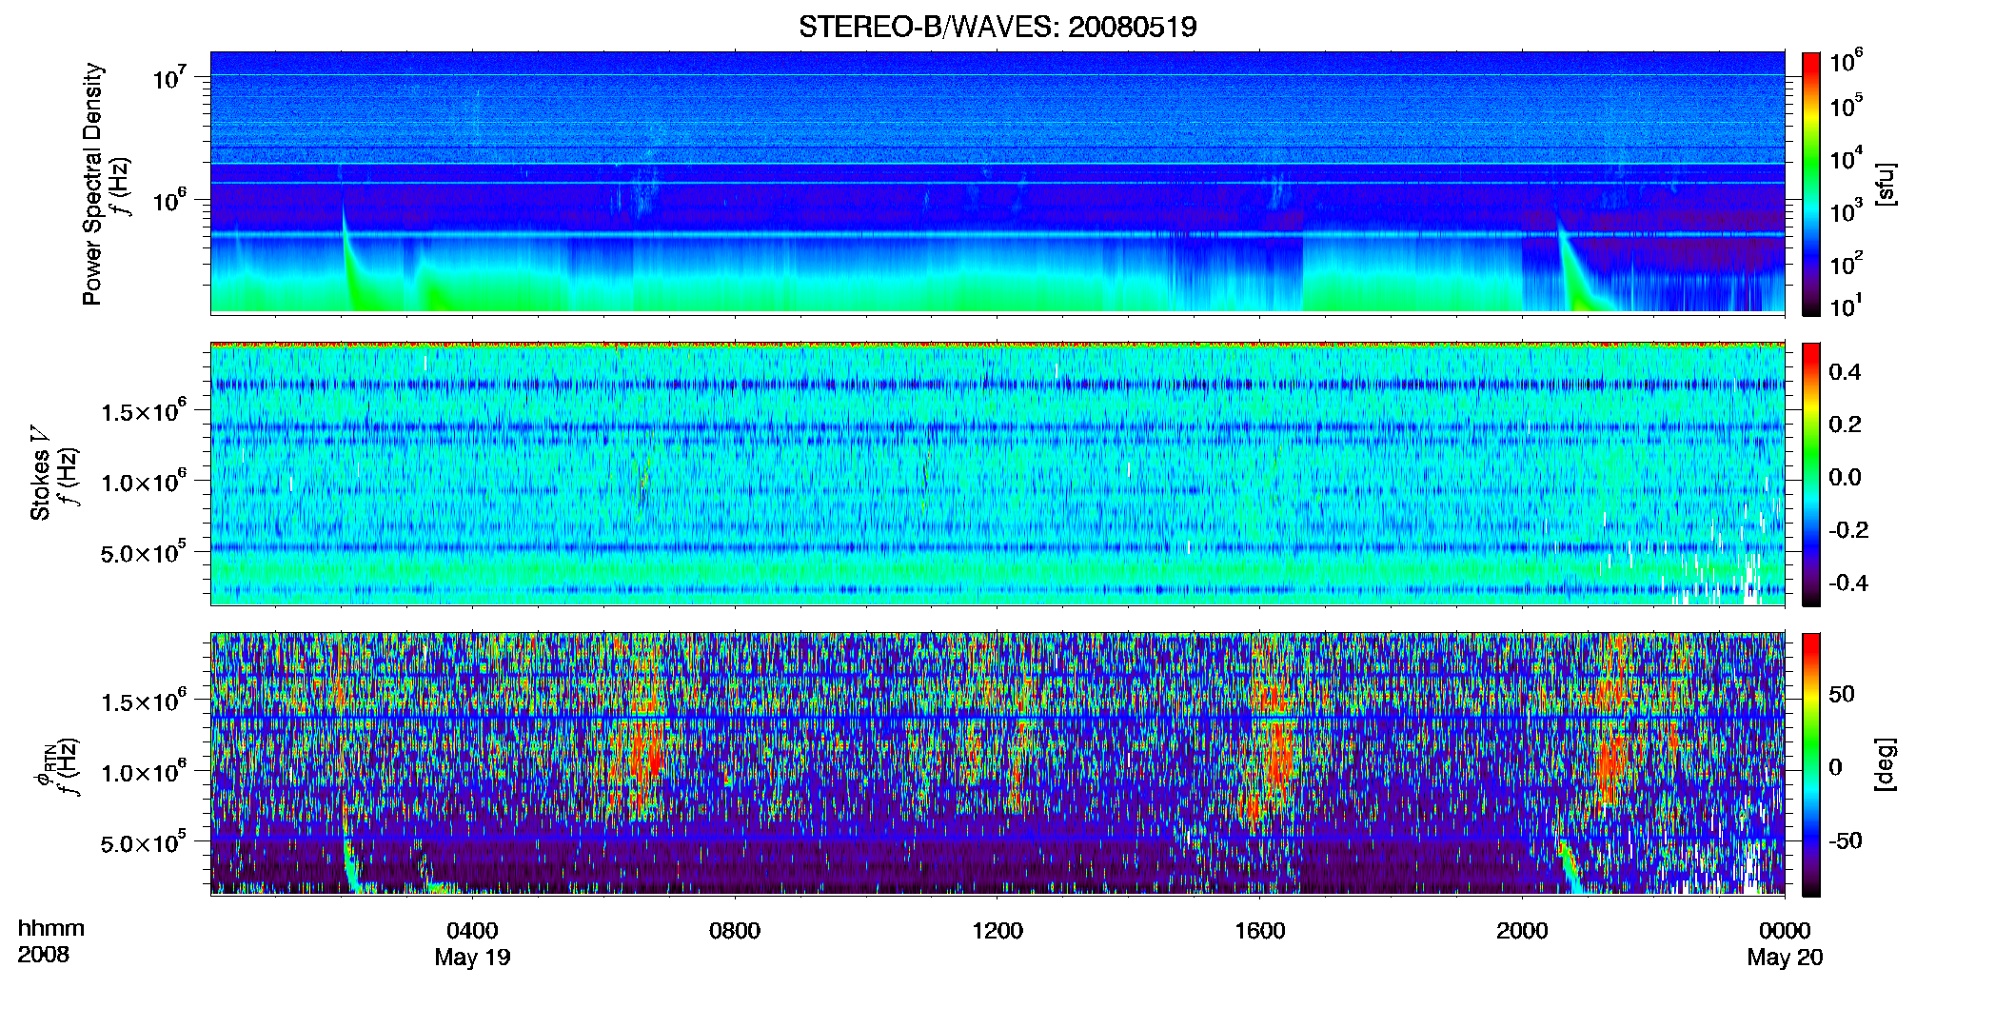This screenshot has height=1028, width=1995.
Task: Select the plot title STEREO-B/WAVES: 20080519
Action: coord(997,27)
